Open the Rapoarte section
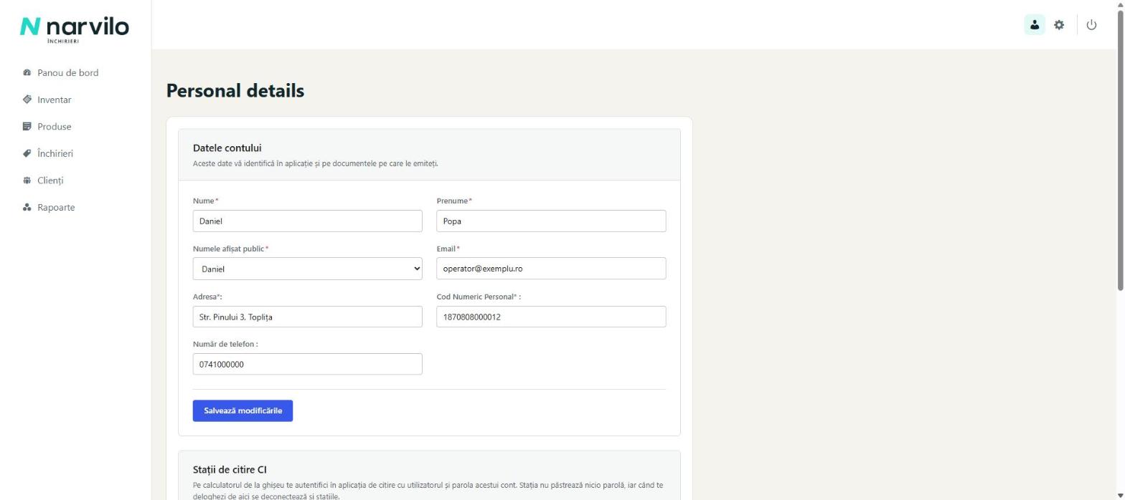The width and height of the screenshot is (1125, 500). [56, 207]
